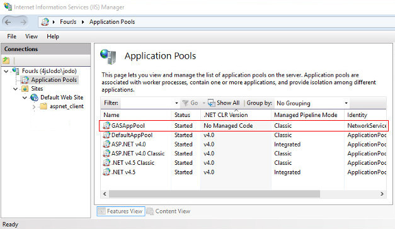The width and height of the screenshot is (395, 229).
Task: Select FourJs (4jsJodo\jodo) server node
Action: (x=49, y=71)
